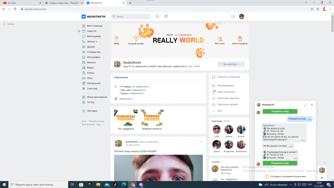Open Discord server link
Screen dimensions: 334x188
[x=229, y=168]
